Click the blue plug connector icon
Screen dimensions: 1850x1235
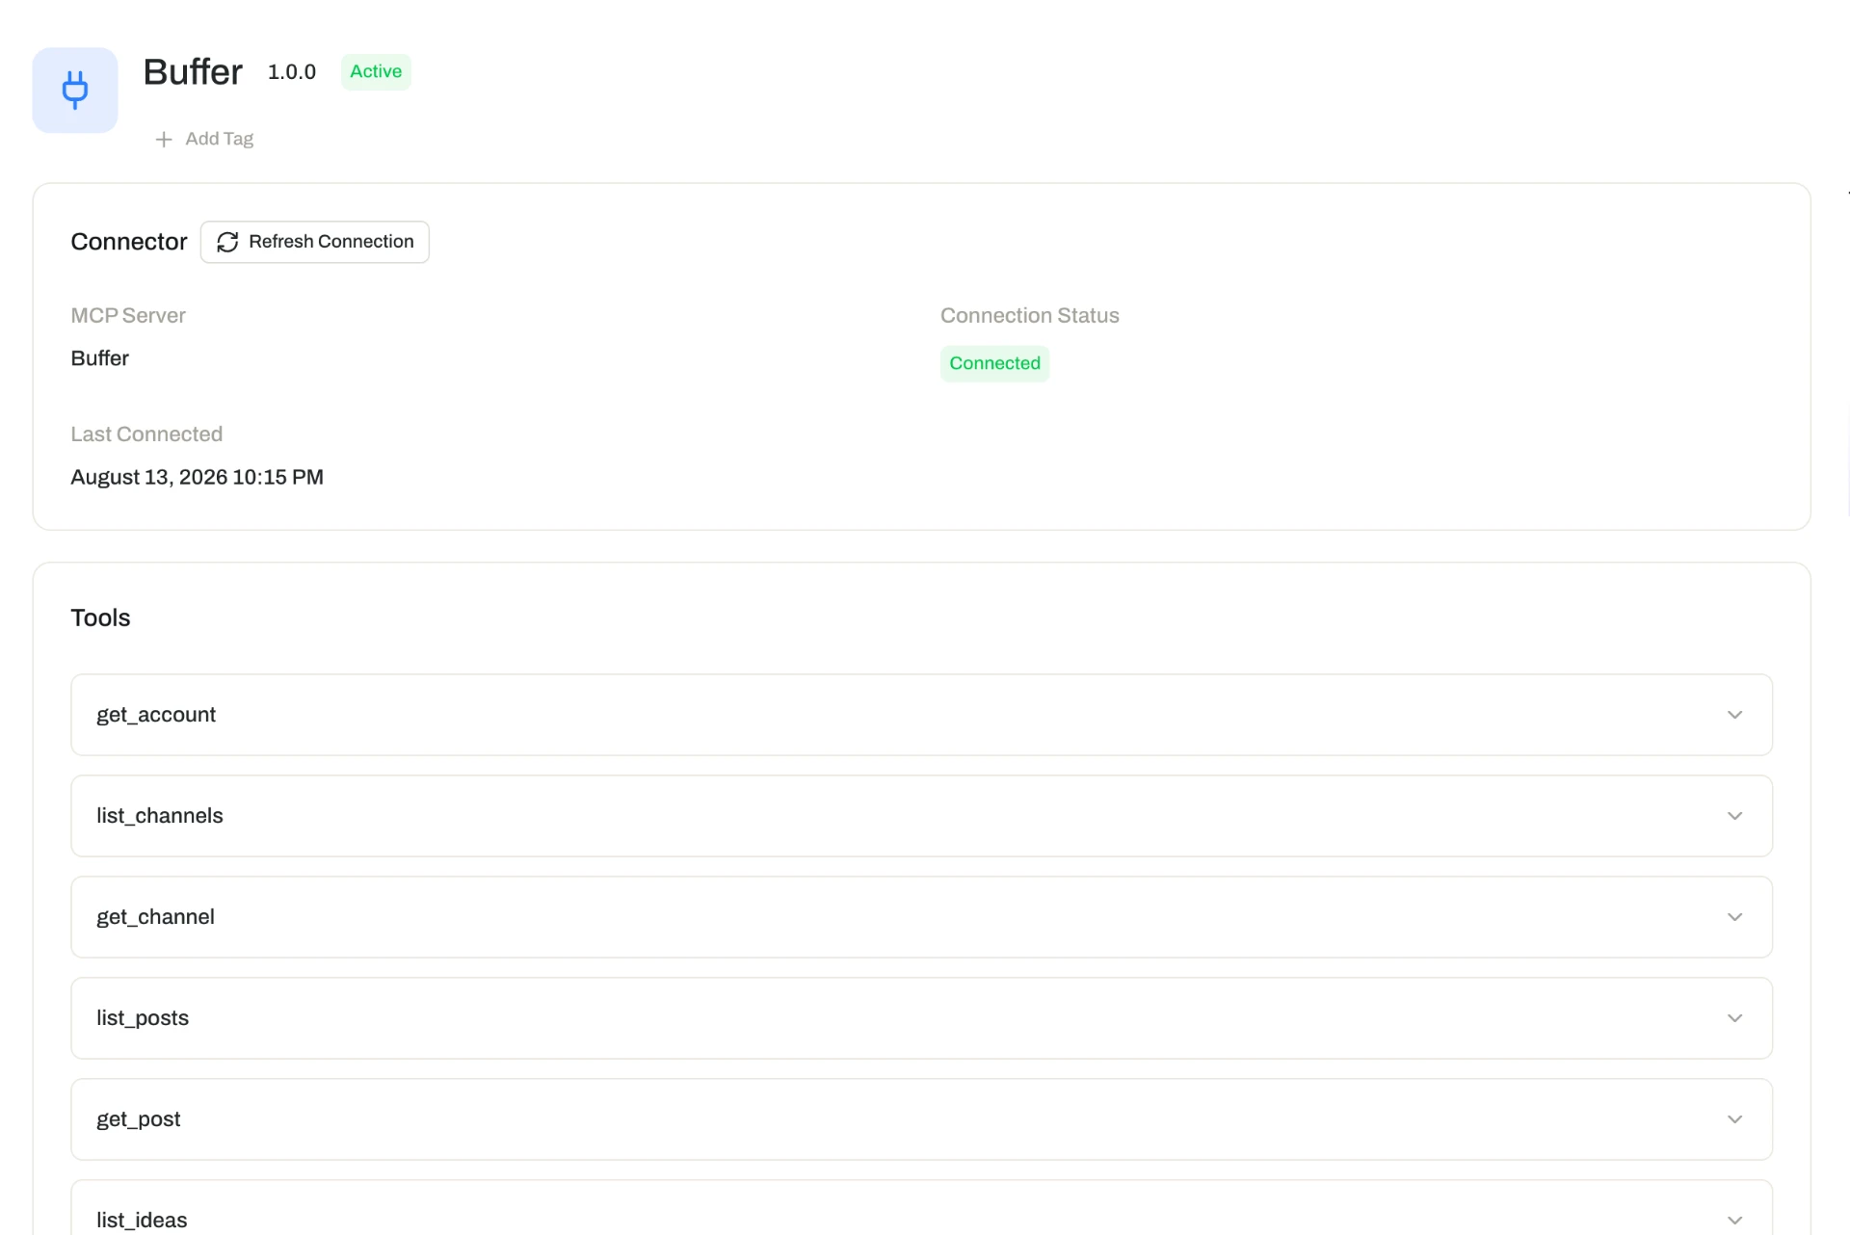pos(75,90)
